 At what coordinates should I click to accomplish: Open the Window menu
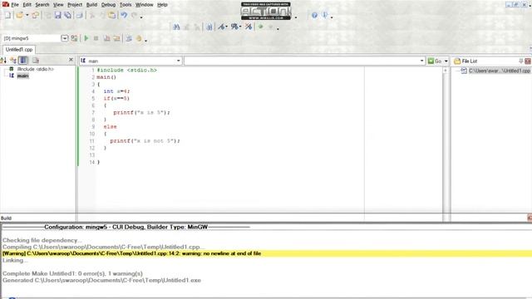pyautogui.click(x=144, y=5)
